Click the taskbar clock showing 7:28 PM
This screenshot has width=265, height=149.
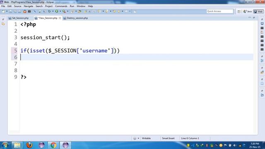click(255, 145)
